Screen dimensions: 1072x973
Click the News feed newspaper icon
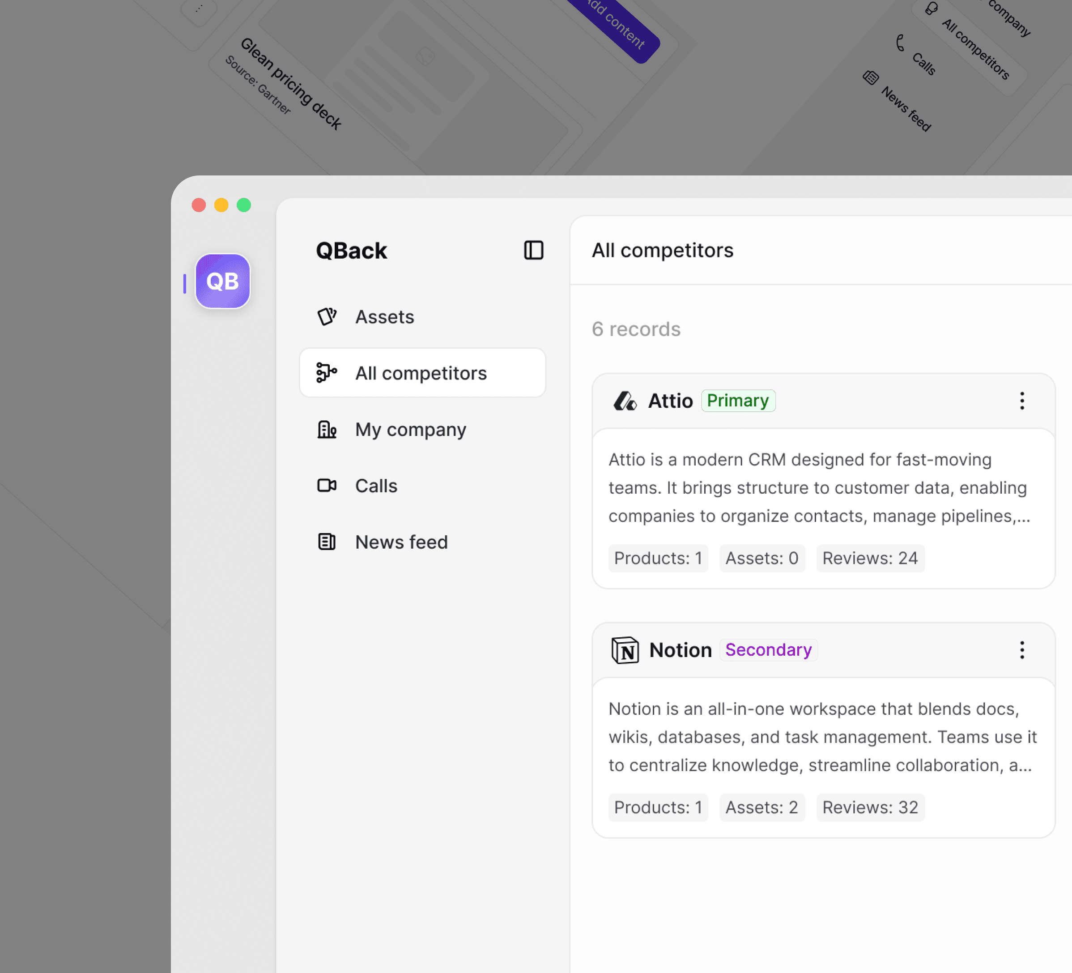[327, 542]
